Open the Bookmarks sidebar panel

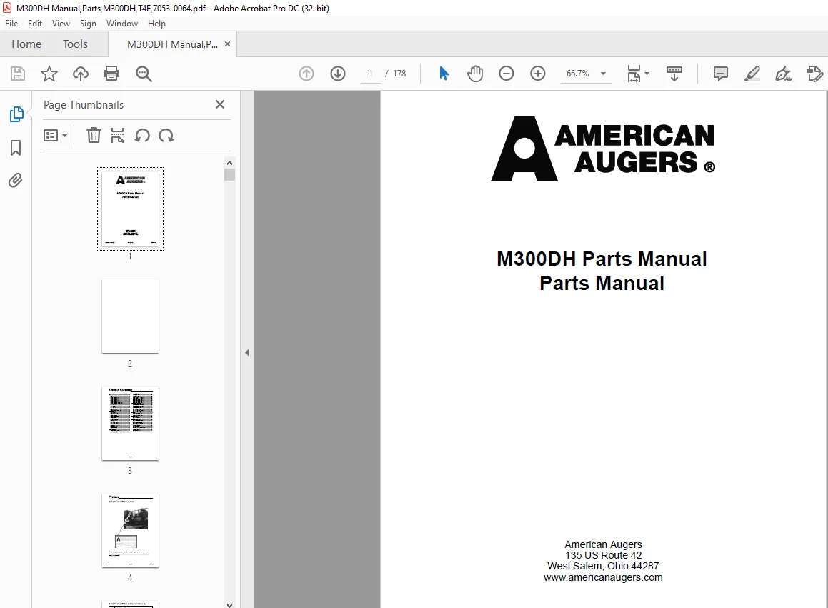click(x=16, y=148)
